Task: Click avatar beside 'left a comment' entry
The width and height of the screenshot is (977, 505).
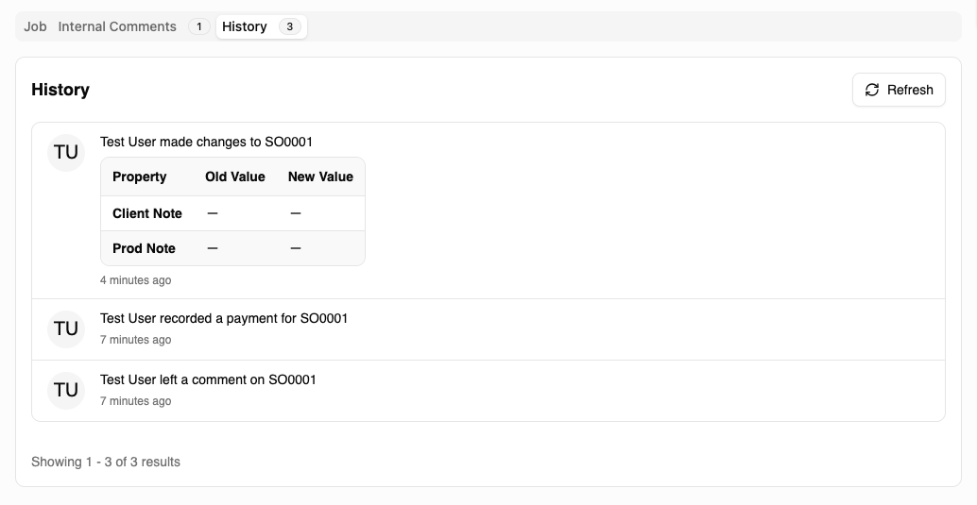Action: coord(66,391)
